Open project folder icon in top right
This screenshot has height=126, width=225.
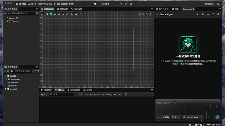click(x=218, y=4)
